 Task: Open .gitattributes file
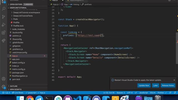coord(18,42)
